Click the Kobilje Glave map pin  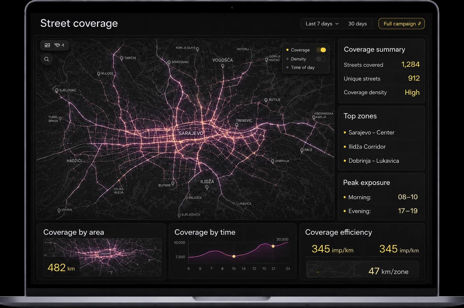198,49
